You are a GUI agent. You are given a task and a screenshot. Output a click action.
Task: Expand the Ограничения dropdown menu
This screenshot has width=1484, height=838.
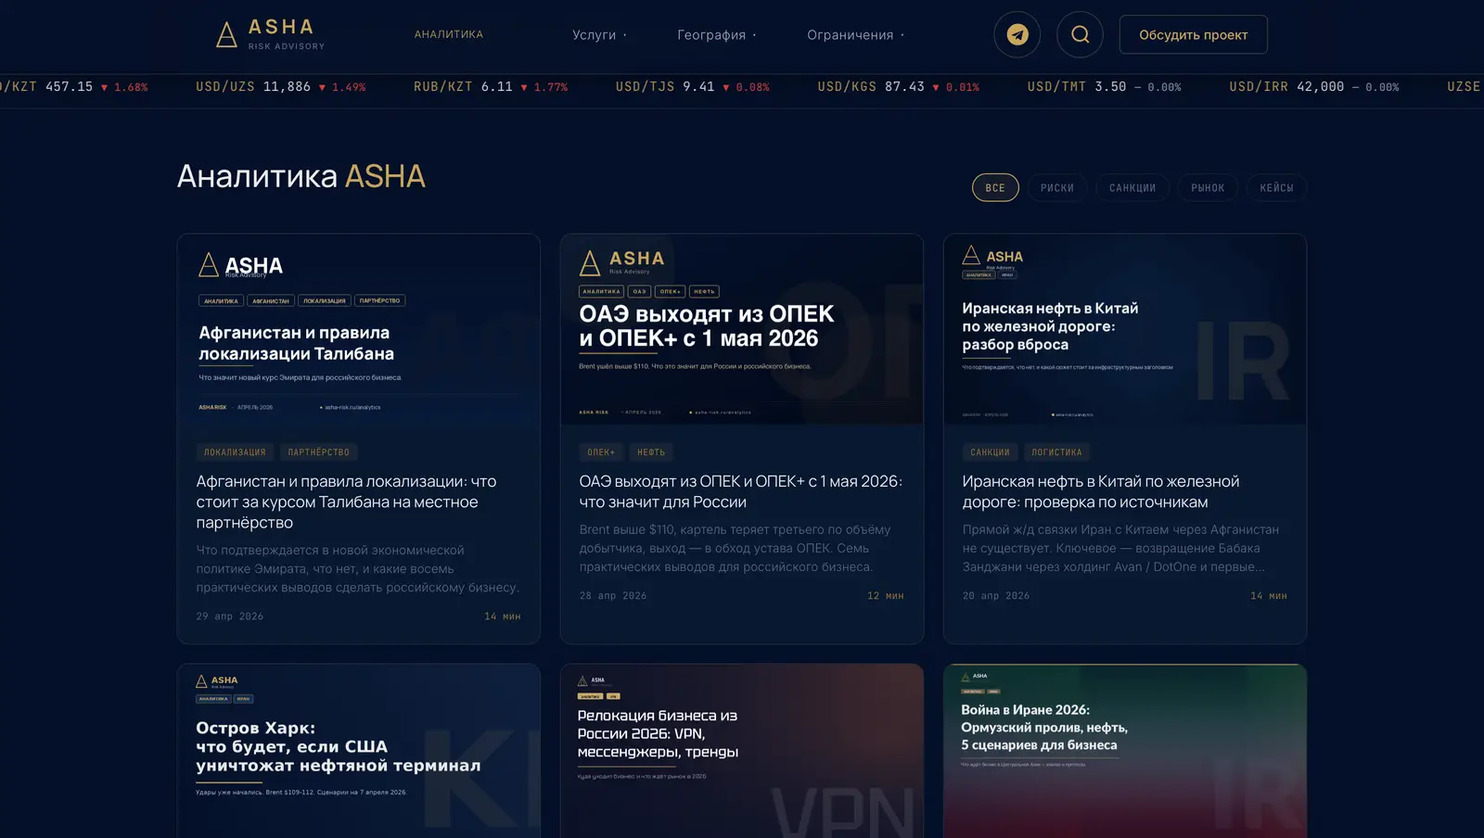855,35
